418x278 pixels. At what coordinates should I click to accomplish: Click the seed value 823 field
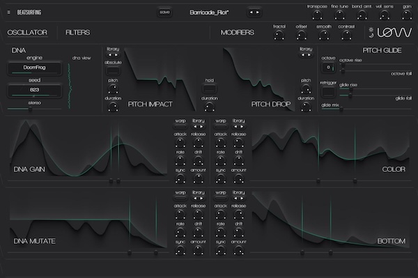coord(34,90)
